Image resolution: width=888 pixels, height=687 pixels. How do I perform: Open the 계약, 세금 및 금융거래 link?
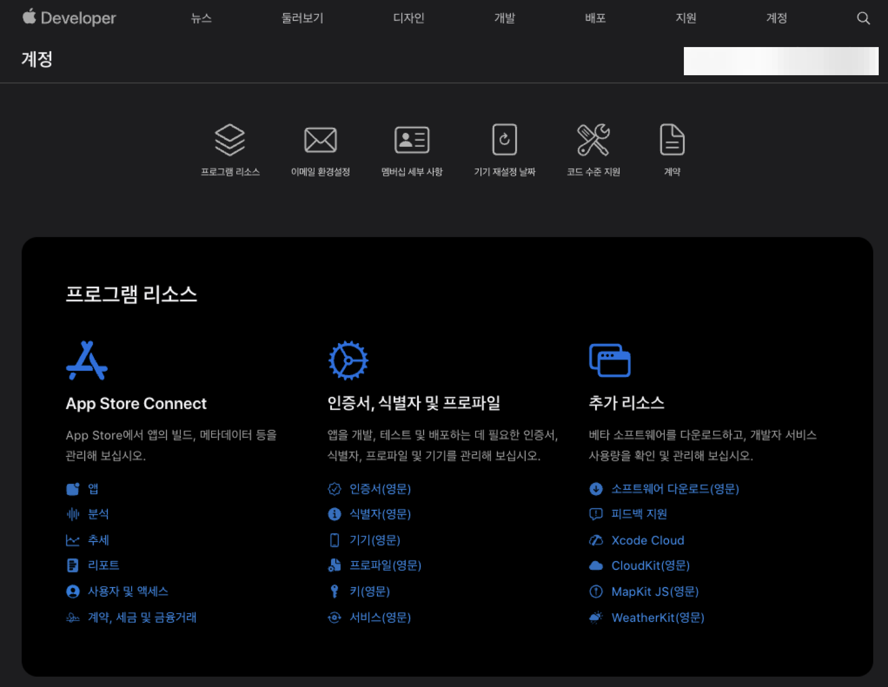pyautogui.click(x=142, y=618)
